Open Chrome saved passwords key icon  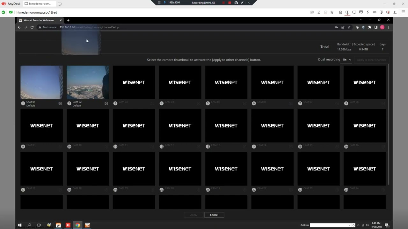[x=336, y=27]
